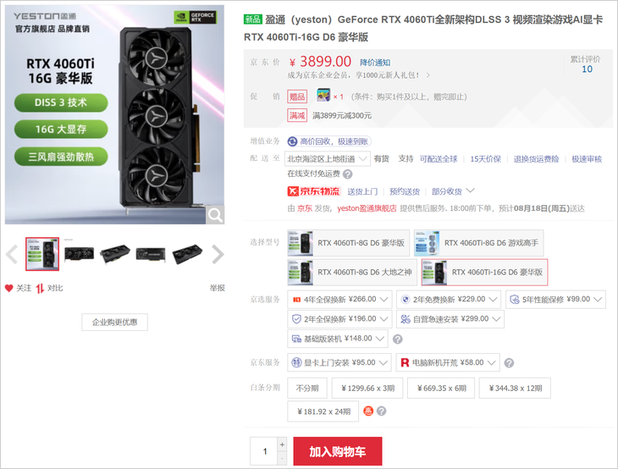Click the 降价通知 price alert link
This screenshot has width=618, height=469.
click(375, 63)
